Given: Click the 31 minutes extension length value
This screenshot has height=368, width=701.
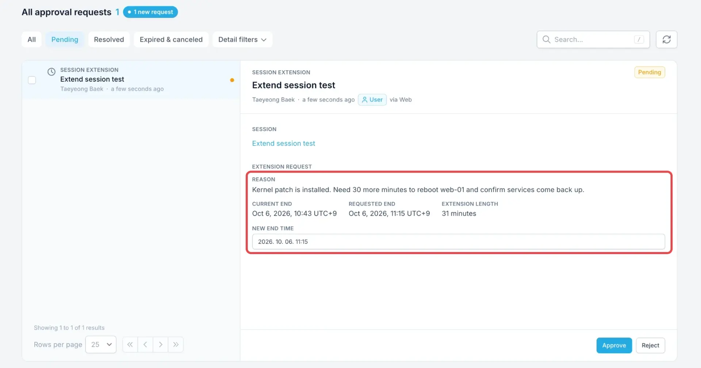Looking at the screenshot, I should [x=459, y=214].
